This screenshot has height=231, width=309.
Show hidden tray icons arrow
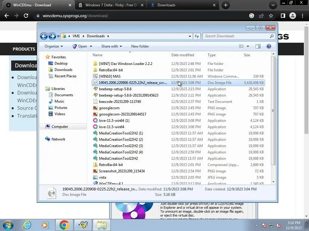(256, 225)
